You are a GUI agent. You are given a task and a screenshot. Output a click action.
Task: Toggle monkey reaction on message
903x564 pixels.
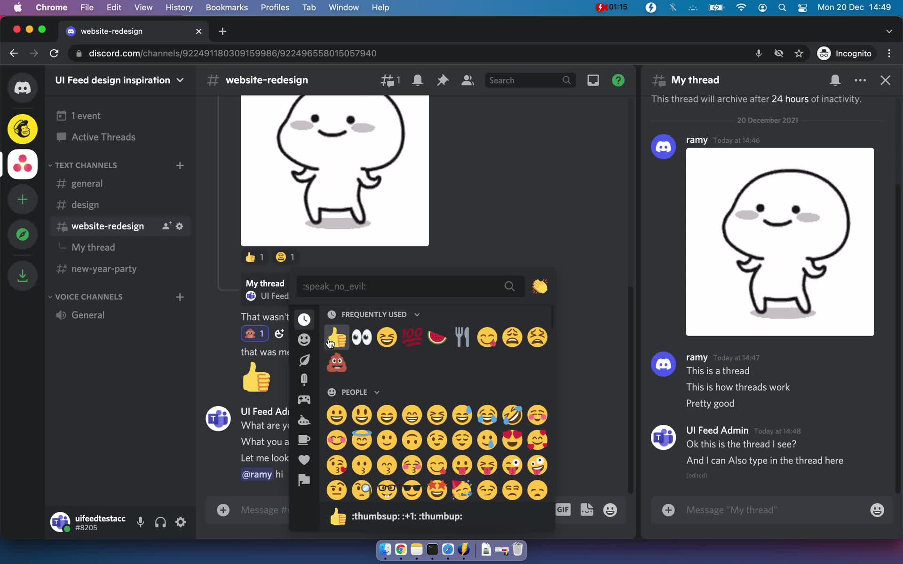coord(255,334)
